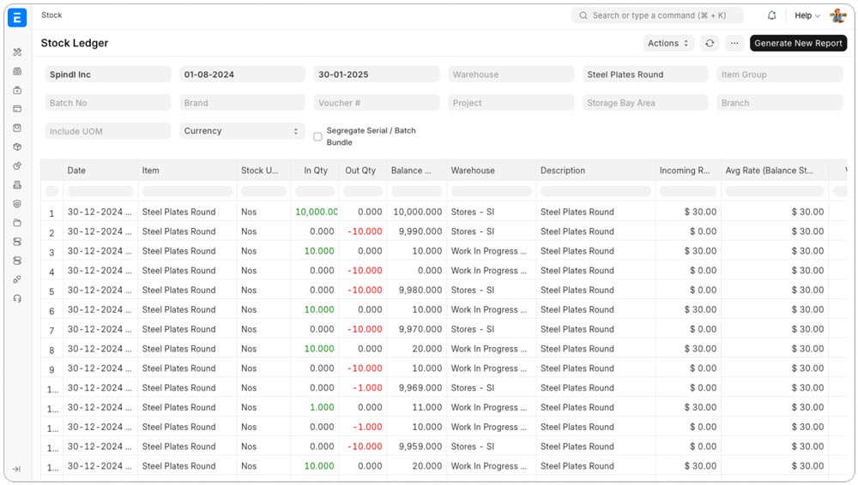Image resolution: width=858 pixels, height=485 pixels.
Task: Expand the Currency dropdown filter
Action: pos(242,131)
